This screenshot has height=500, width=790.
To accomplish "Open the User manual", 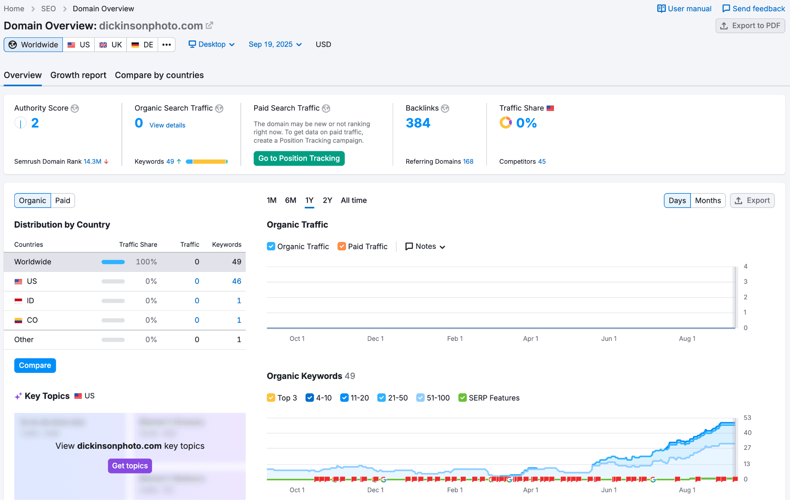I will click(x=684, y=8).
